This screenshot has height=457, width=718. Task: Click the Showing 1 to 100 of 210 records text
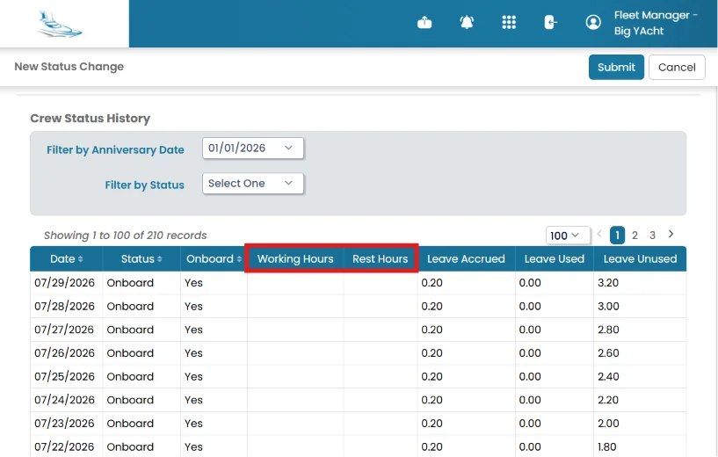(x=125, y=236)
